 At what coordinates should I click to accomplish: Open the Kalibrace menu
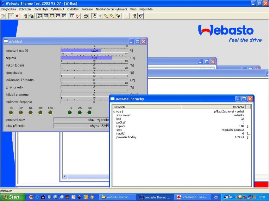click(x=87, y=9)
